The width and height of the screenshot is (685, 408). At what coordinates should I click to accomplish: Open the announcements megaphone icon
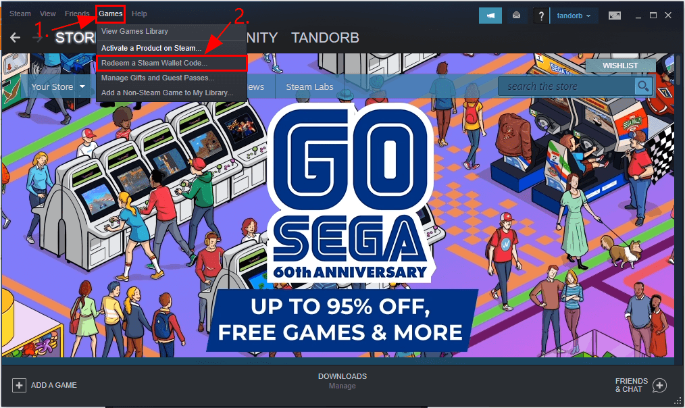[490, 16]
